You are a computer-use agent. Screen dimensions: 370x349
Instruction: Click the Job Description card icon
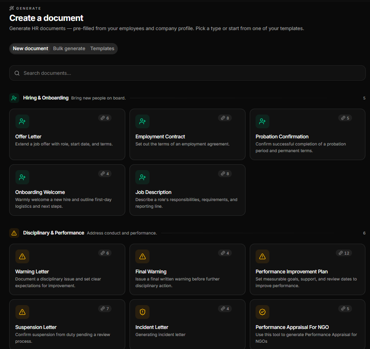coord(142,177)
